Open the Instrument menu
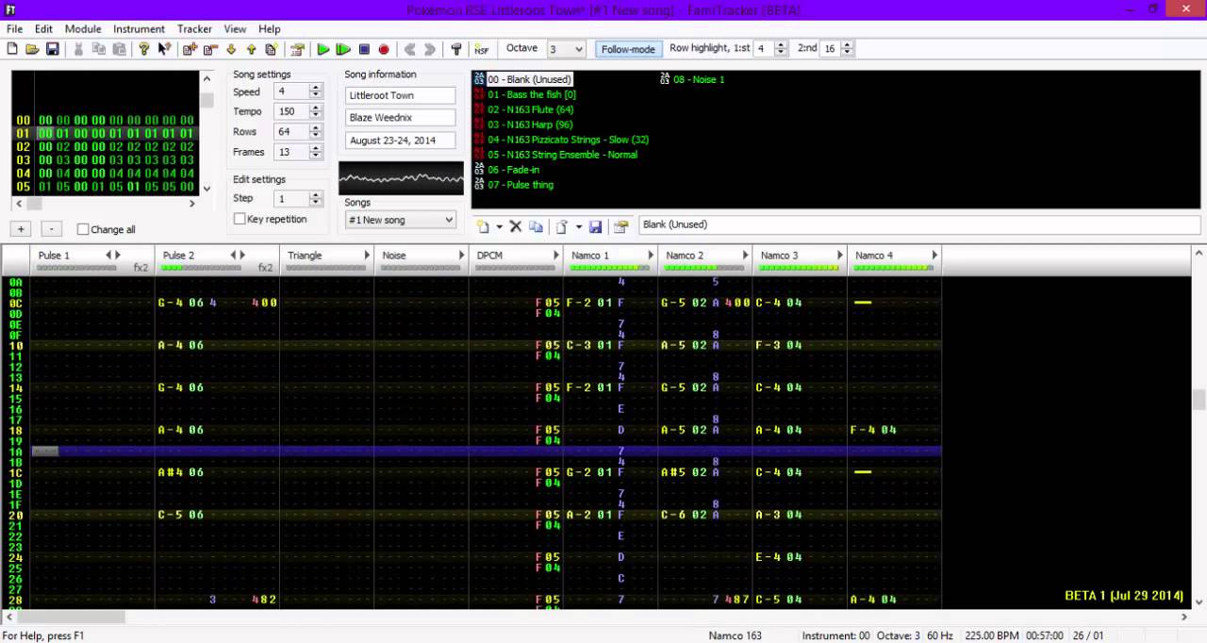The height and width of the screenshot is (643, 1207). pyautogui.click(x=139, y=29)
